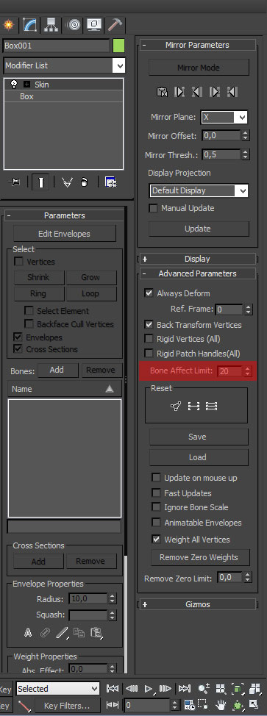Click Reset All Bones icon
The image size is (267, 716).
pyautogui.click(x=212, y=406)
